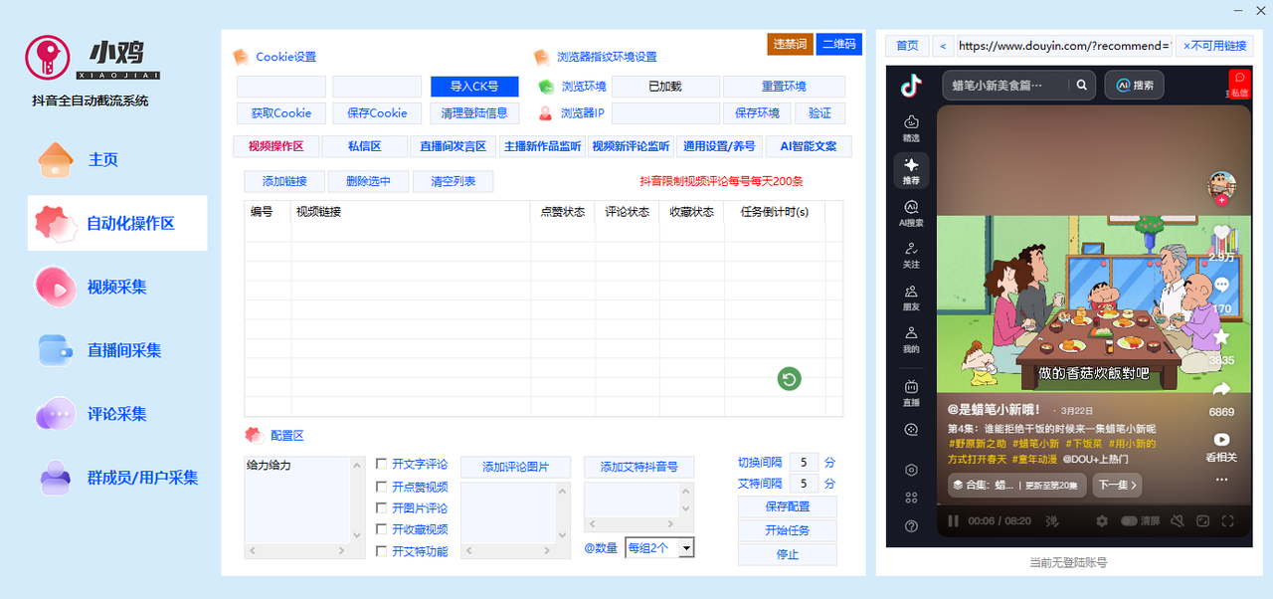The width and height of the screenshot is (1273, 599).
Task: Click the 导入CK号 button
Action: pyautogui.click(x=474, y=87)
